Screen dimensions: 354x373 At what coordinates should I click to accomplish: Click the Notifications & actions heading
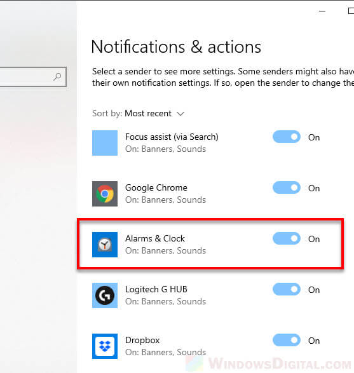(176, 47)
